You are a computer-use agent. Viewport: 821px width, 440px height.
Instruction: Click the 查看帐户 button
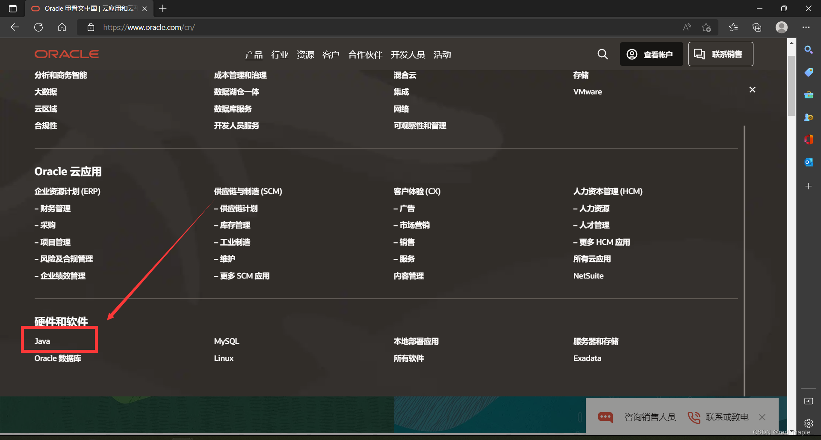(651, 54)
